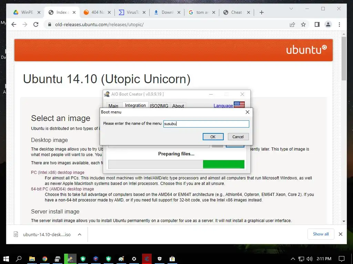Open PC (Intel x86) desktop image link

point(58,173)
